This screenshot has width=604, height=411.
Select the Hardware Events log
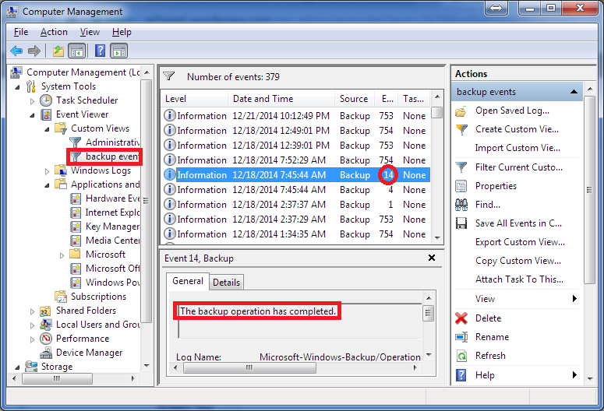pos(112,198)
